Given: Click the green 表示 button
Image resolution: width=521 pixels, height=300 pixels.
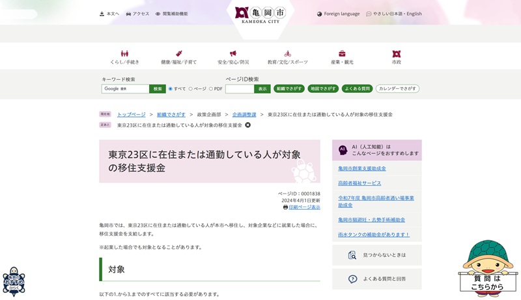Looking at the screenshot, I should (x=262, y=89).
